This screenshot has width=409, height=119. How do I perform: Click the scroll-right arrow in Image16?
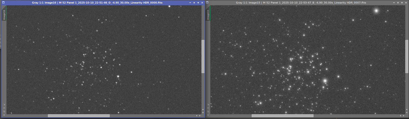tap(200, 116)
